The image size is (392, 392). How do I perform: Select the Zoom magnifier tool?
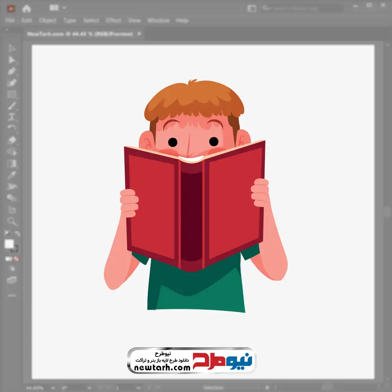(x=12, y=221)
